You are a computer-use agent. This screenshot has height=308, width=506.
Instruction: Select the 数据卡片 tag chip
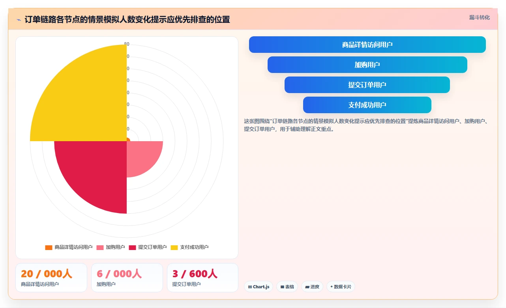point(341,287)
